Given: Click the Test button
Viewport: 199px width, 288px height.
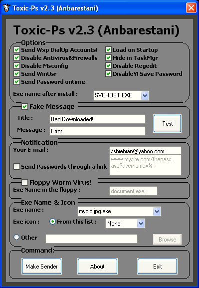Looking at the screenshot, I should [168, 124].
